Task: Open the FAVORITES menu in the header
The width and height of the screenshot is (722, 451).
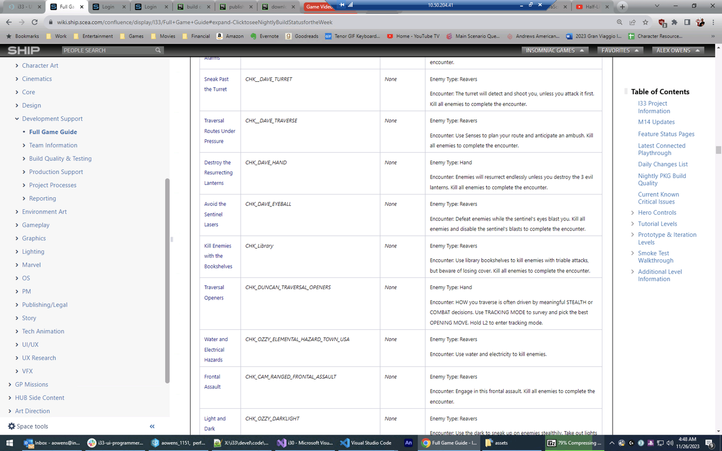Action: (x=619, y=50)
